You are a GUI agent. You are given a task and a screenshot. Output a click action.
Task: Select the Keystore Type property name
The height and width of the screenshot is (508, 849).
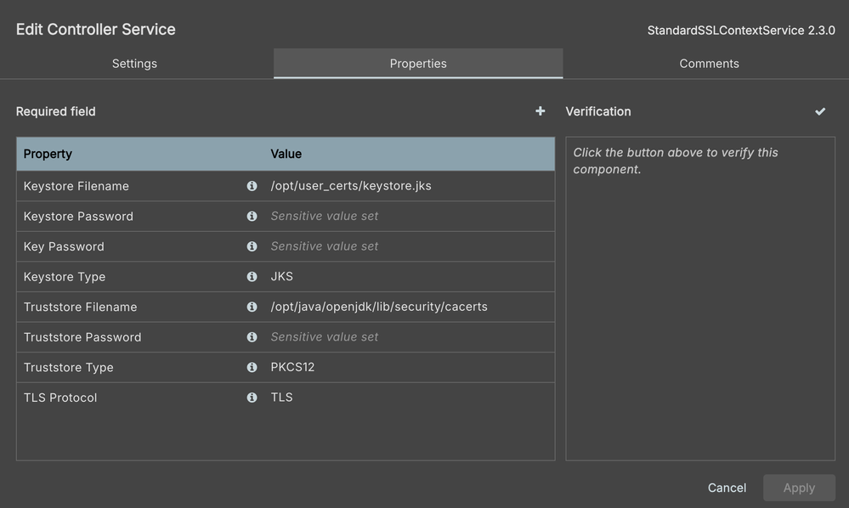pyautogui.click(x=65, y=277)
